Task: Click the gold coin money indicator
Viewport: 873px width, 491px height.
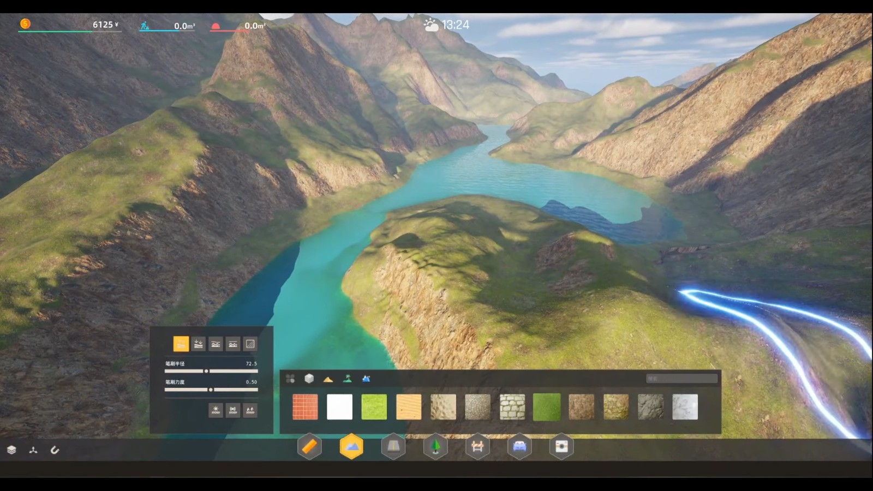Action: (x=25, y=24)
